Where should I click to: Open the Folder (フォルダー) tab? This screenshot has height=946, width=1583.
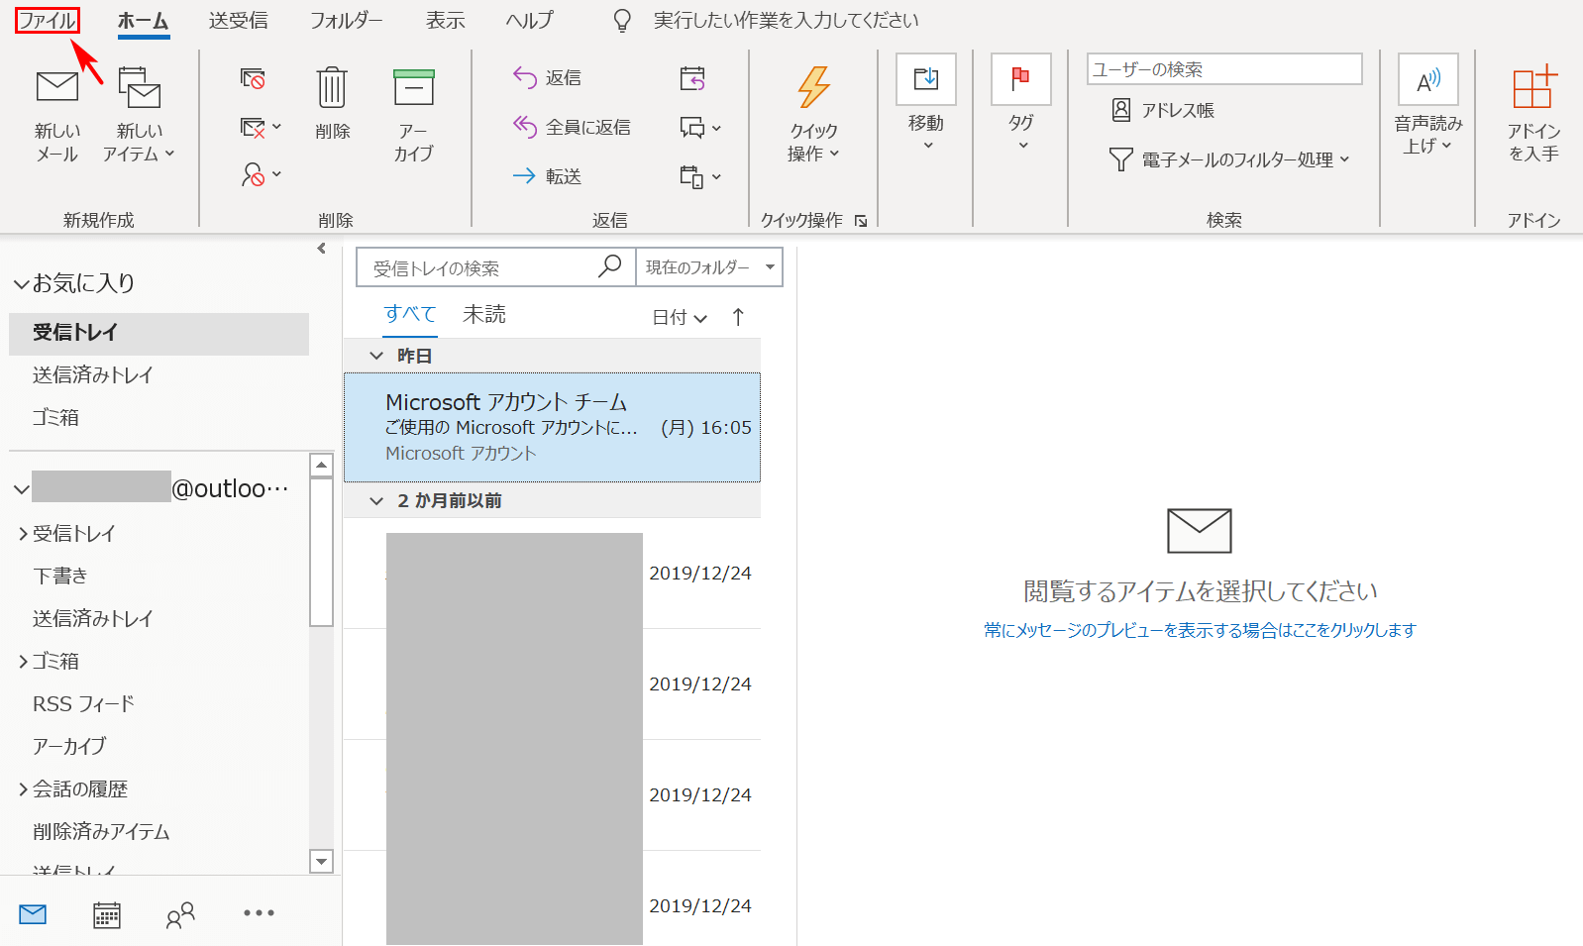point(347,20)
